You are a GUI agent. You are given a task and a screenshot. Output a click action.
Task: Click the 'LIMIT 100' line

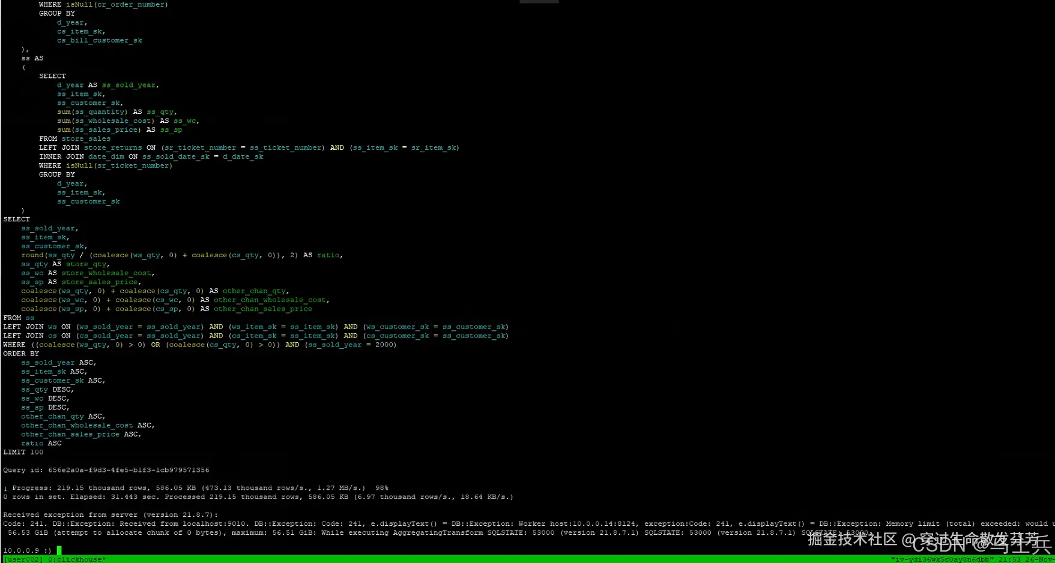point(23,452)
